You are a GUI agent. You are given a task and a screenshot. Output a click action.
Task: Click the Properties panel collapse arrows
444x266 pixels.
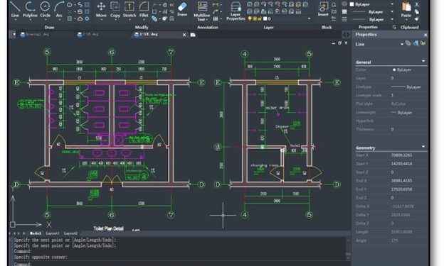pos(347,35)
